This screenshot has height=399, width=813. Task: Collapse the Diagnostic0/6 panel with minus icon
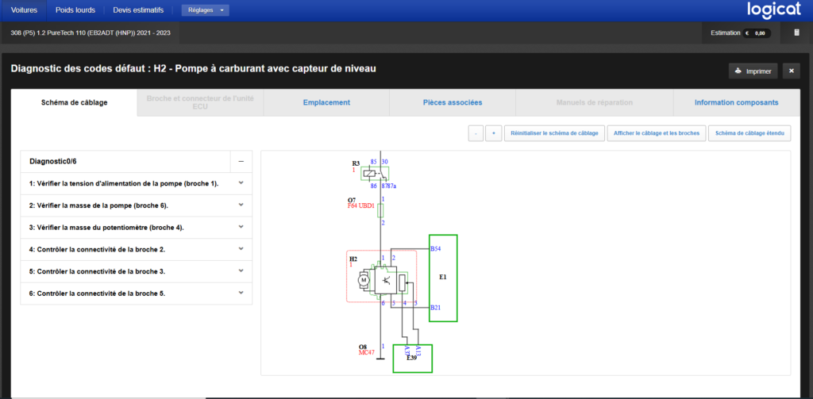(x=241, y=161)
